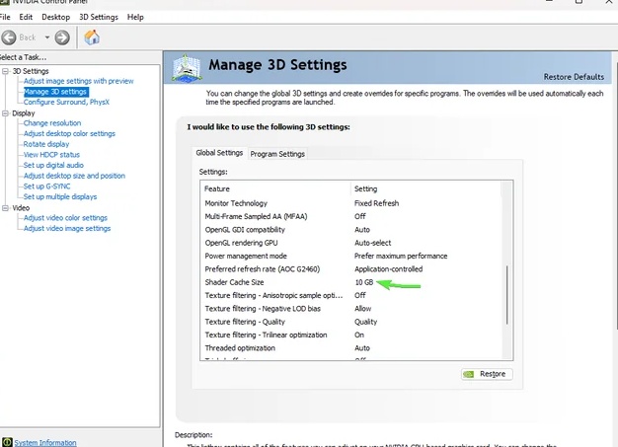Select Texture filtering - Quality row
Viewport: 618px width, 447px height.
coord(350,322)
